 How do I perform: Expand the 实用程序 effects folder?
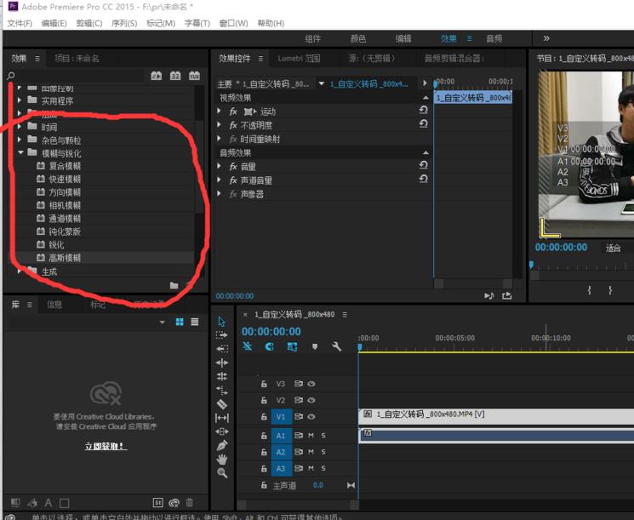pos(20,100)
